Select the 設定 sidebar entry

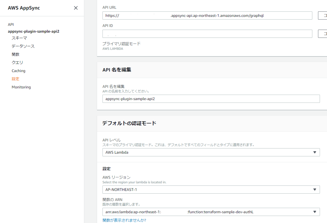pyautogui.click(x=15, y=79)
